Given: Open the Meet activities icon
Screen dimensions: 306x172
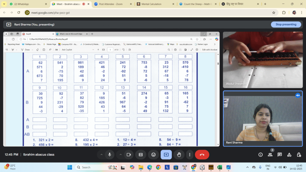Looking at the screenshot, I should tap(289, 155).
